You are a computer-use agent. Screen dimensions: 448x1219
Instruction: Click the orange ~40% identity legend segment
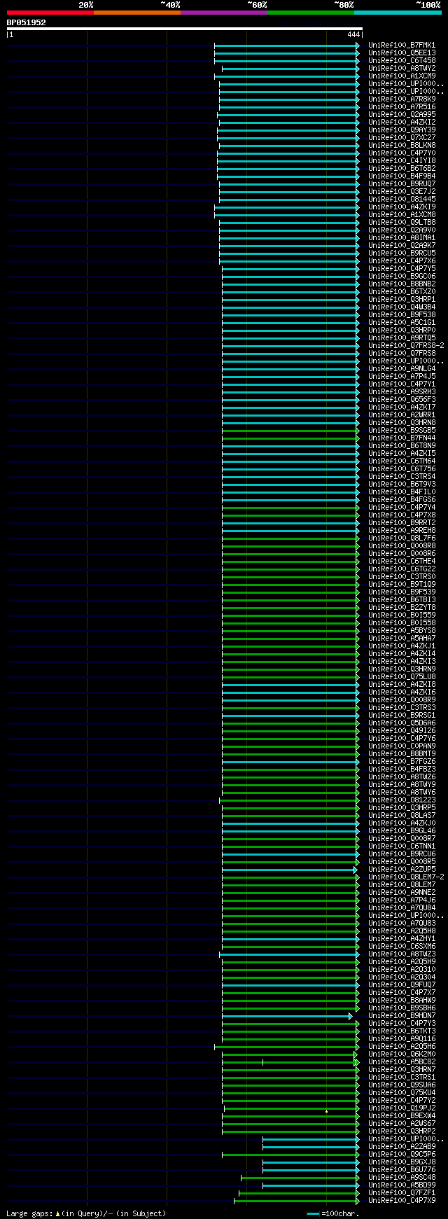tap(136, 13)
